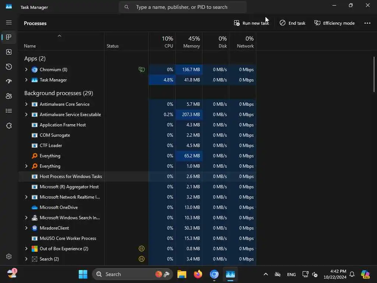Select Host Process for Windows Tasks row
The height and width of the screenshot is (283, 377).
pos(137,177)
